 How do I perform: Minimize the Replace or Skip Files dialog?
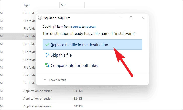pos(119,18)
